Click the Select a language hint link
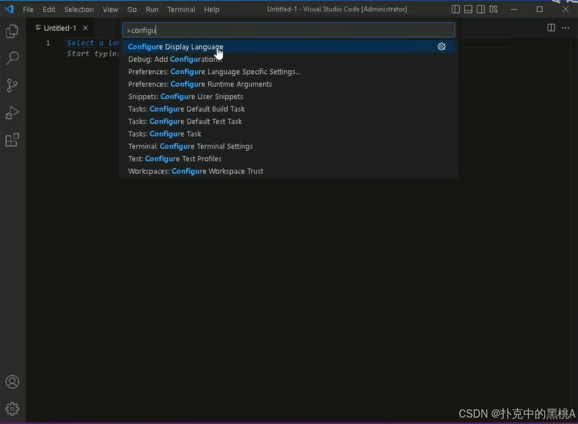578x424 pixels. click(x=92, y=43)
